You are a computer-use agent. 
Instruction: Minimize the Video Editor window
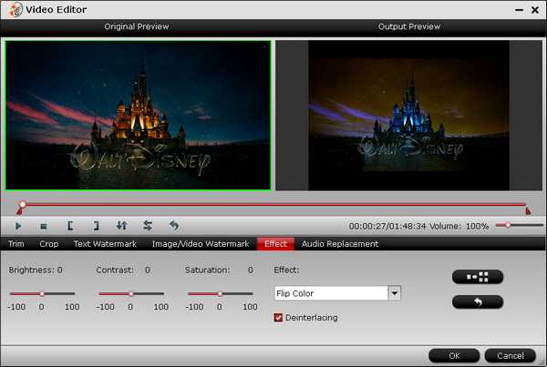[519, 10]
